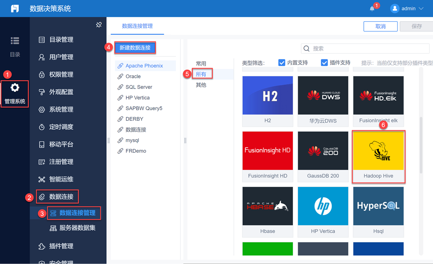
Task: Pick the GaussDB 200 card
Action: pyautogui.click(x=323, y=157)
